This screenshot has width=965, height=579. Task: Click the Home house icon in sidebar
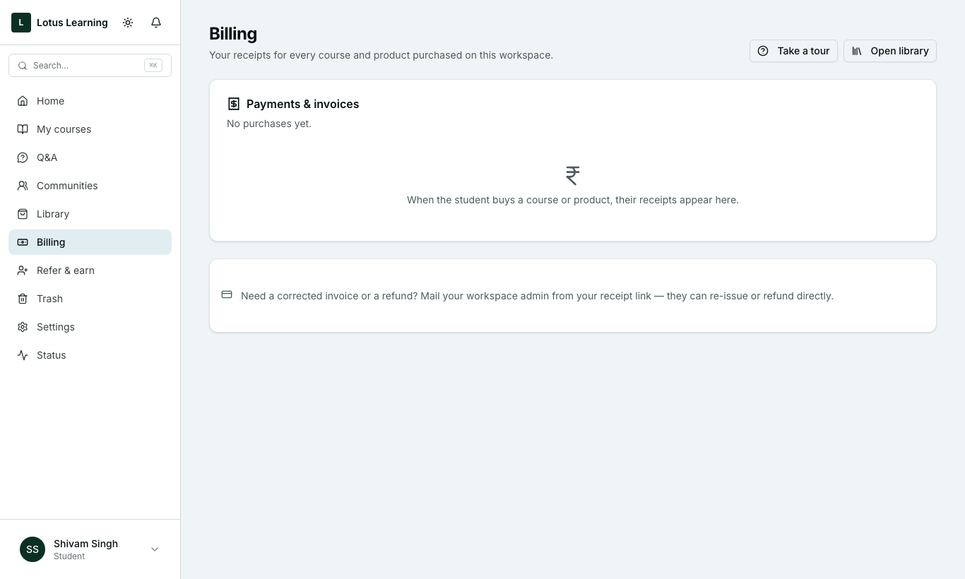tap(23, 101)
